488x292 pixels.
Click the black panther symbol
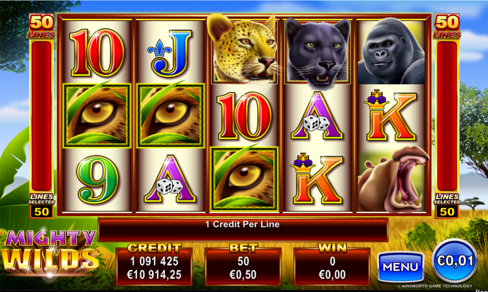click(x=318, y=51)
